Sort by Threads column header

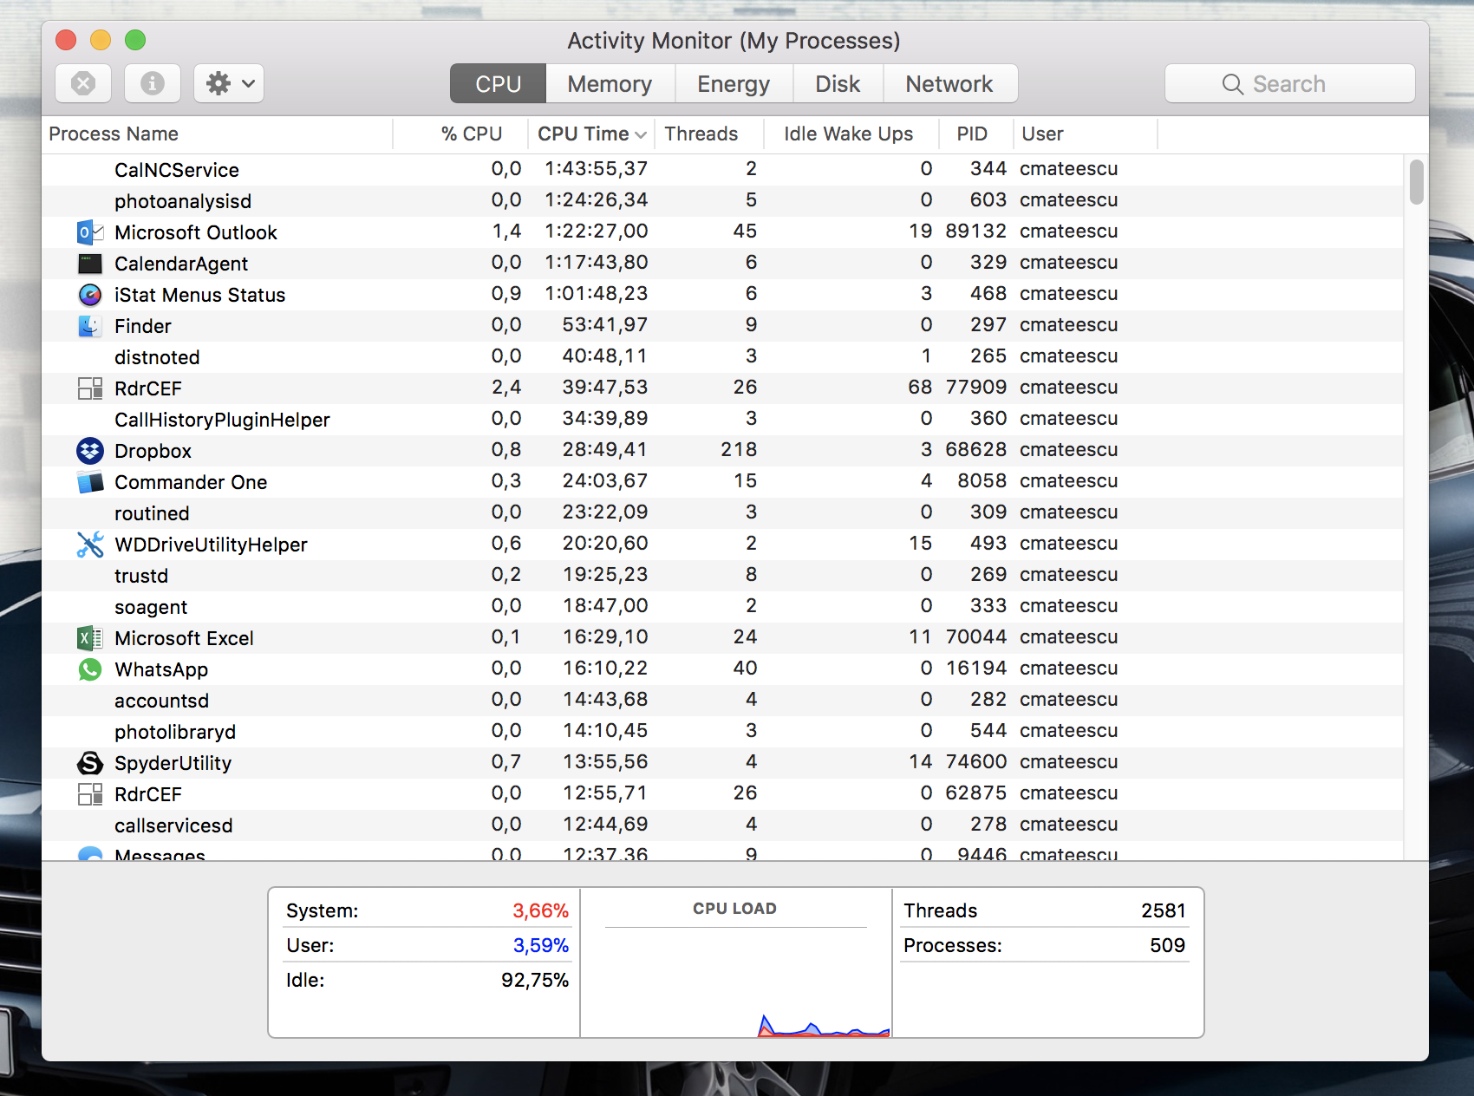[709, 134]
